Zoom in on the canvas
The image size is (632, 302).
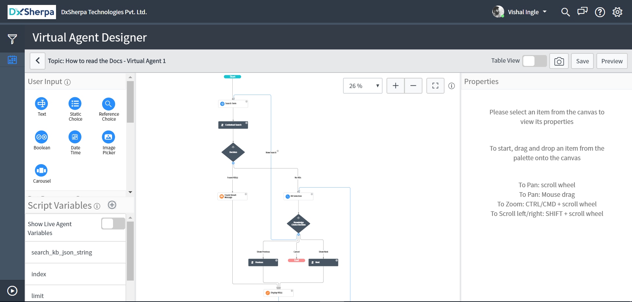[x=395, y=85]
